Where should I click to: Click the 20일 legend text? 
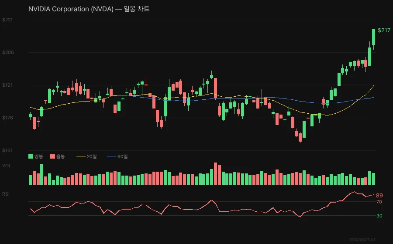[92, 156]
